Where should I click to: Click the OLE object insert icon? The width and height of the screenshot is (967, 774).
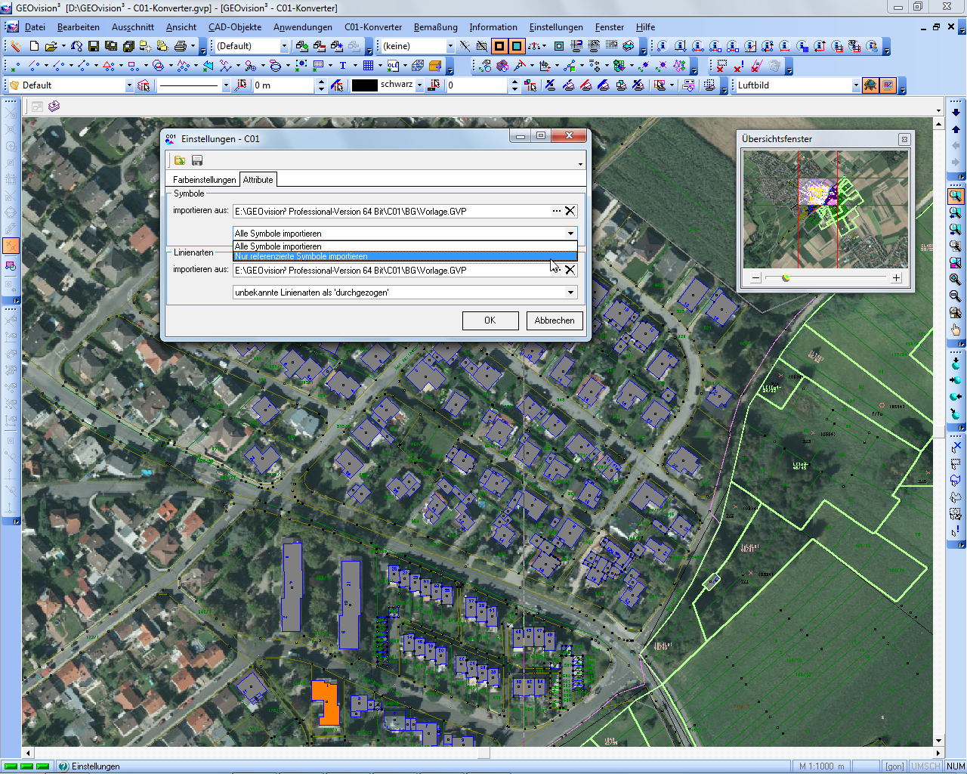tap(393, 66)
